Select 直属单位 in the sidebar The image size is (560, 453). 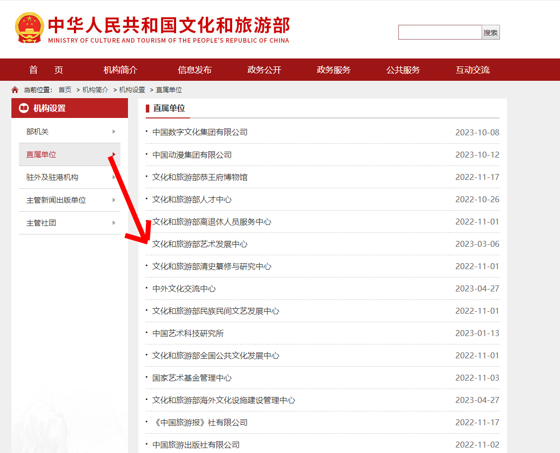[41, 155]
